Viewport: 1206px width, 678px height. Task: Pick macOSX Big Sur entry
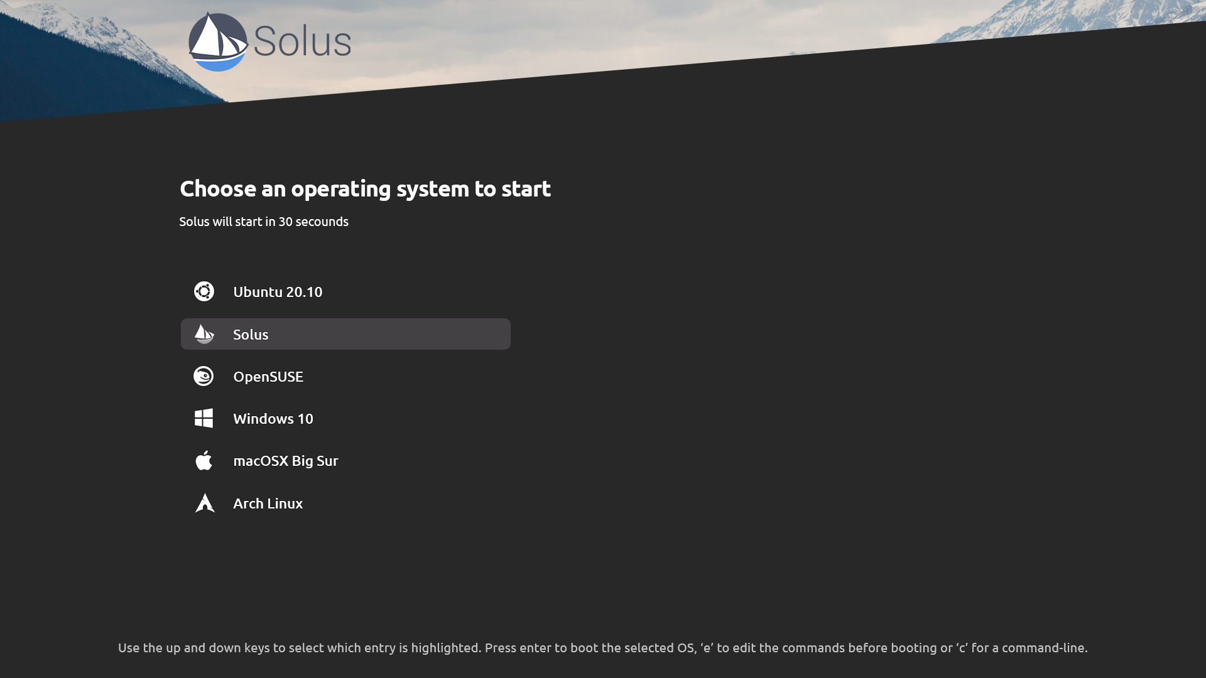tap(286, 461)
